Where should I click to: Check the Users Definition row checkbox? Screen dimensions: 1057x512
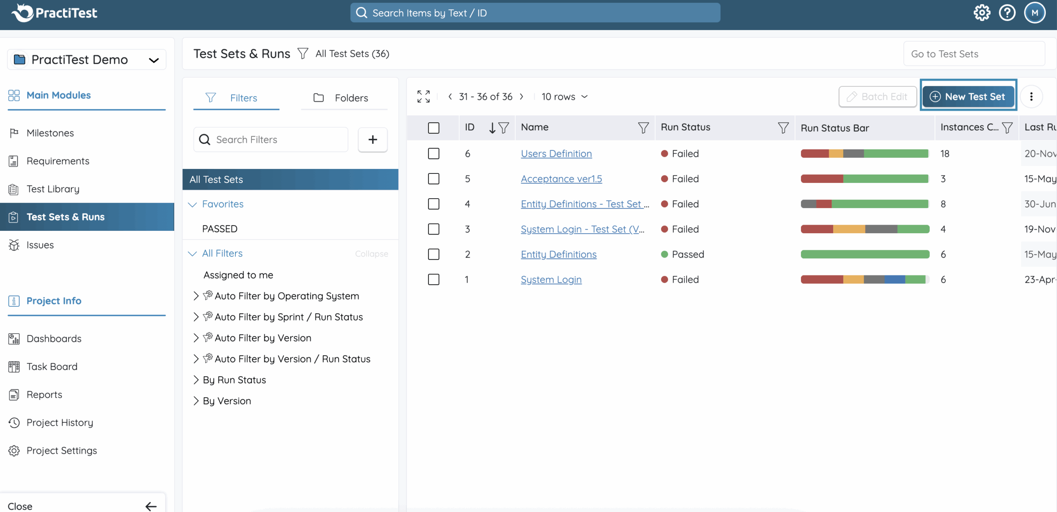coord(434,154)
